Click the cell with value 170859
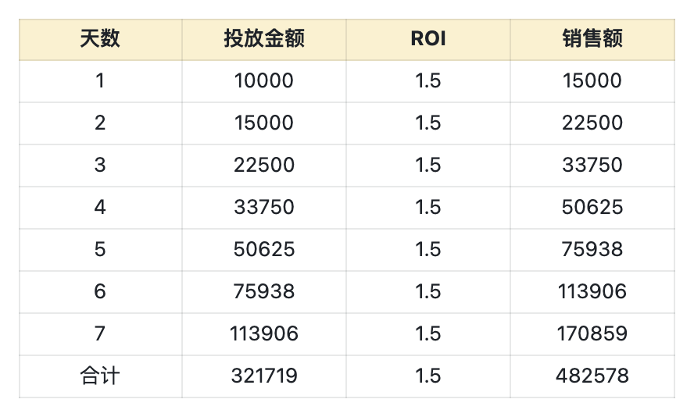694x417 pixels. 592,334
